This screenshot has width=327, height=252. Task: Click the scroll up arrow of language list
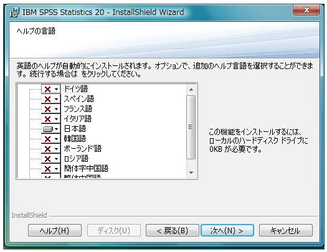click(191, 90)
